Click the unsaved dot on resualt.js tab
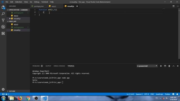Screen dimensions: 180x101 (77, 6)
